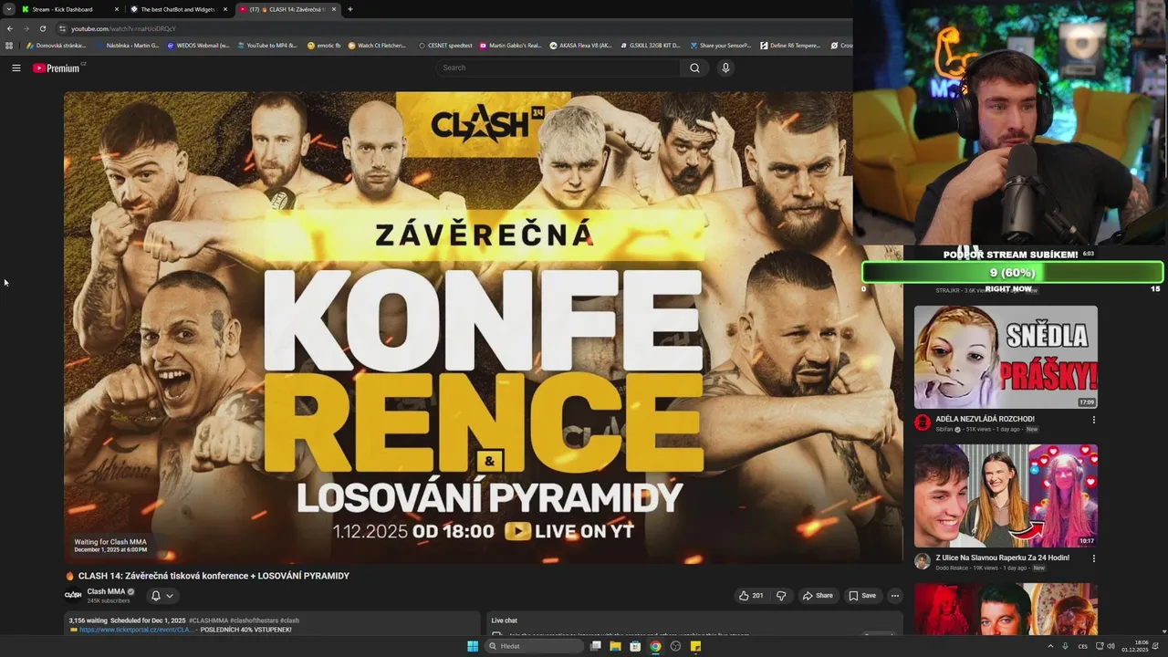
Task: Open the Z Ulice Na Slavnou Raperku thumbnail
Action: pos(1006,495)
